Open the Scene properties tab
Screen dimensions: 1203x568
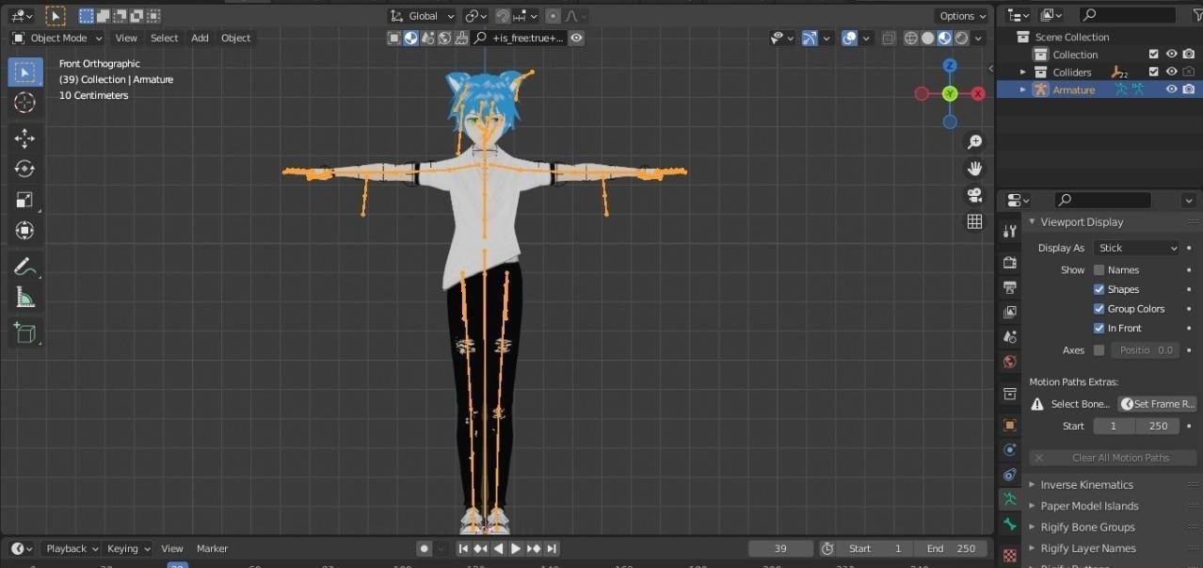pyautogui.click(x=1010, y=336)
